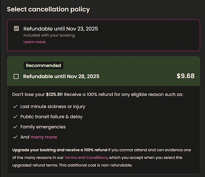This screenshot has height=177, width=205.
Task: Uncheck the Refundable until Nov 23 checkbox
Action: (16, 29)
